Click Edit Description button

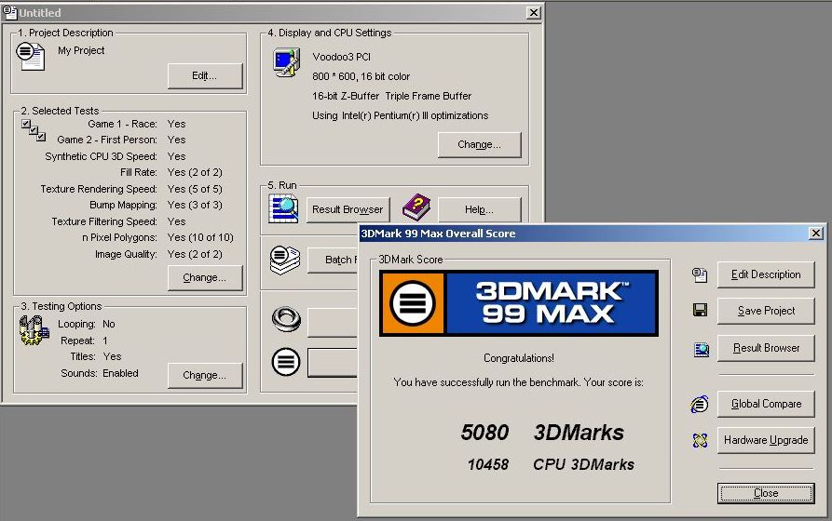point(766,274)
